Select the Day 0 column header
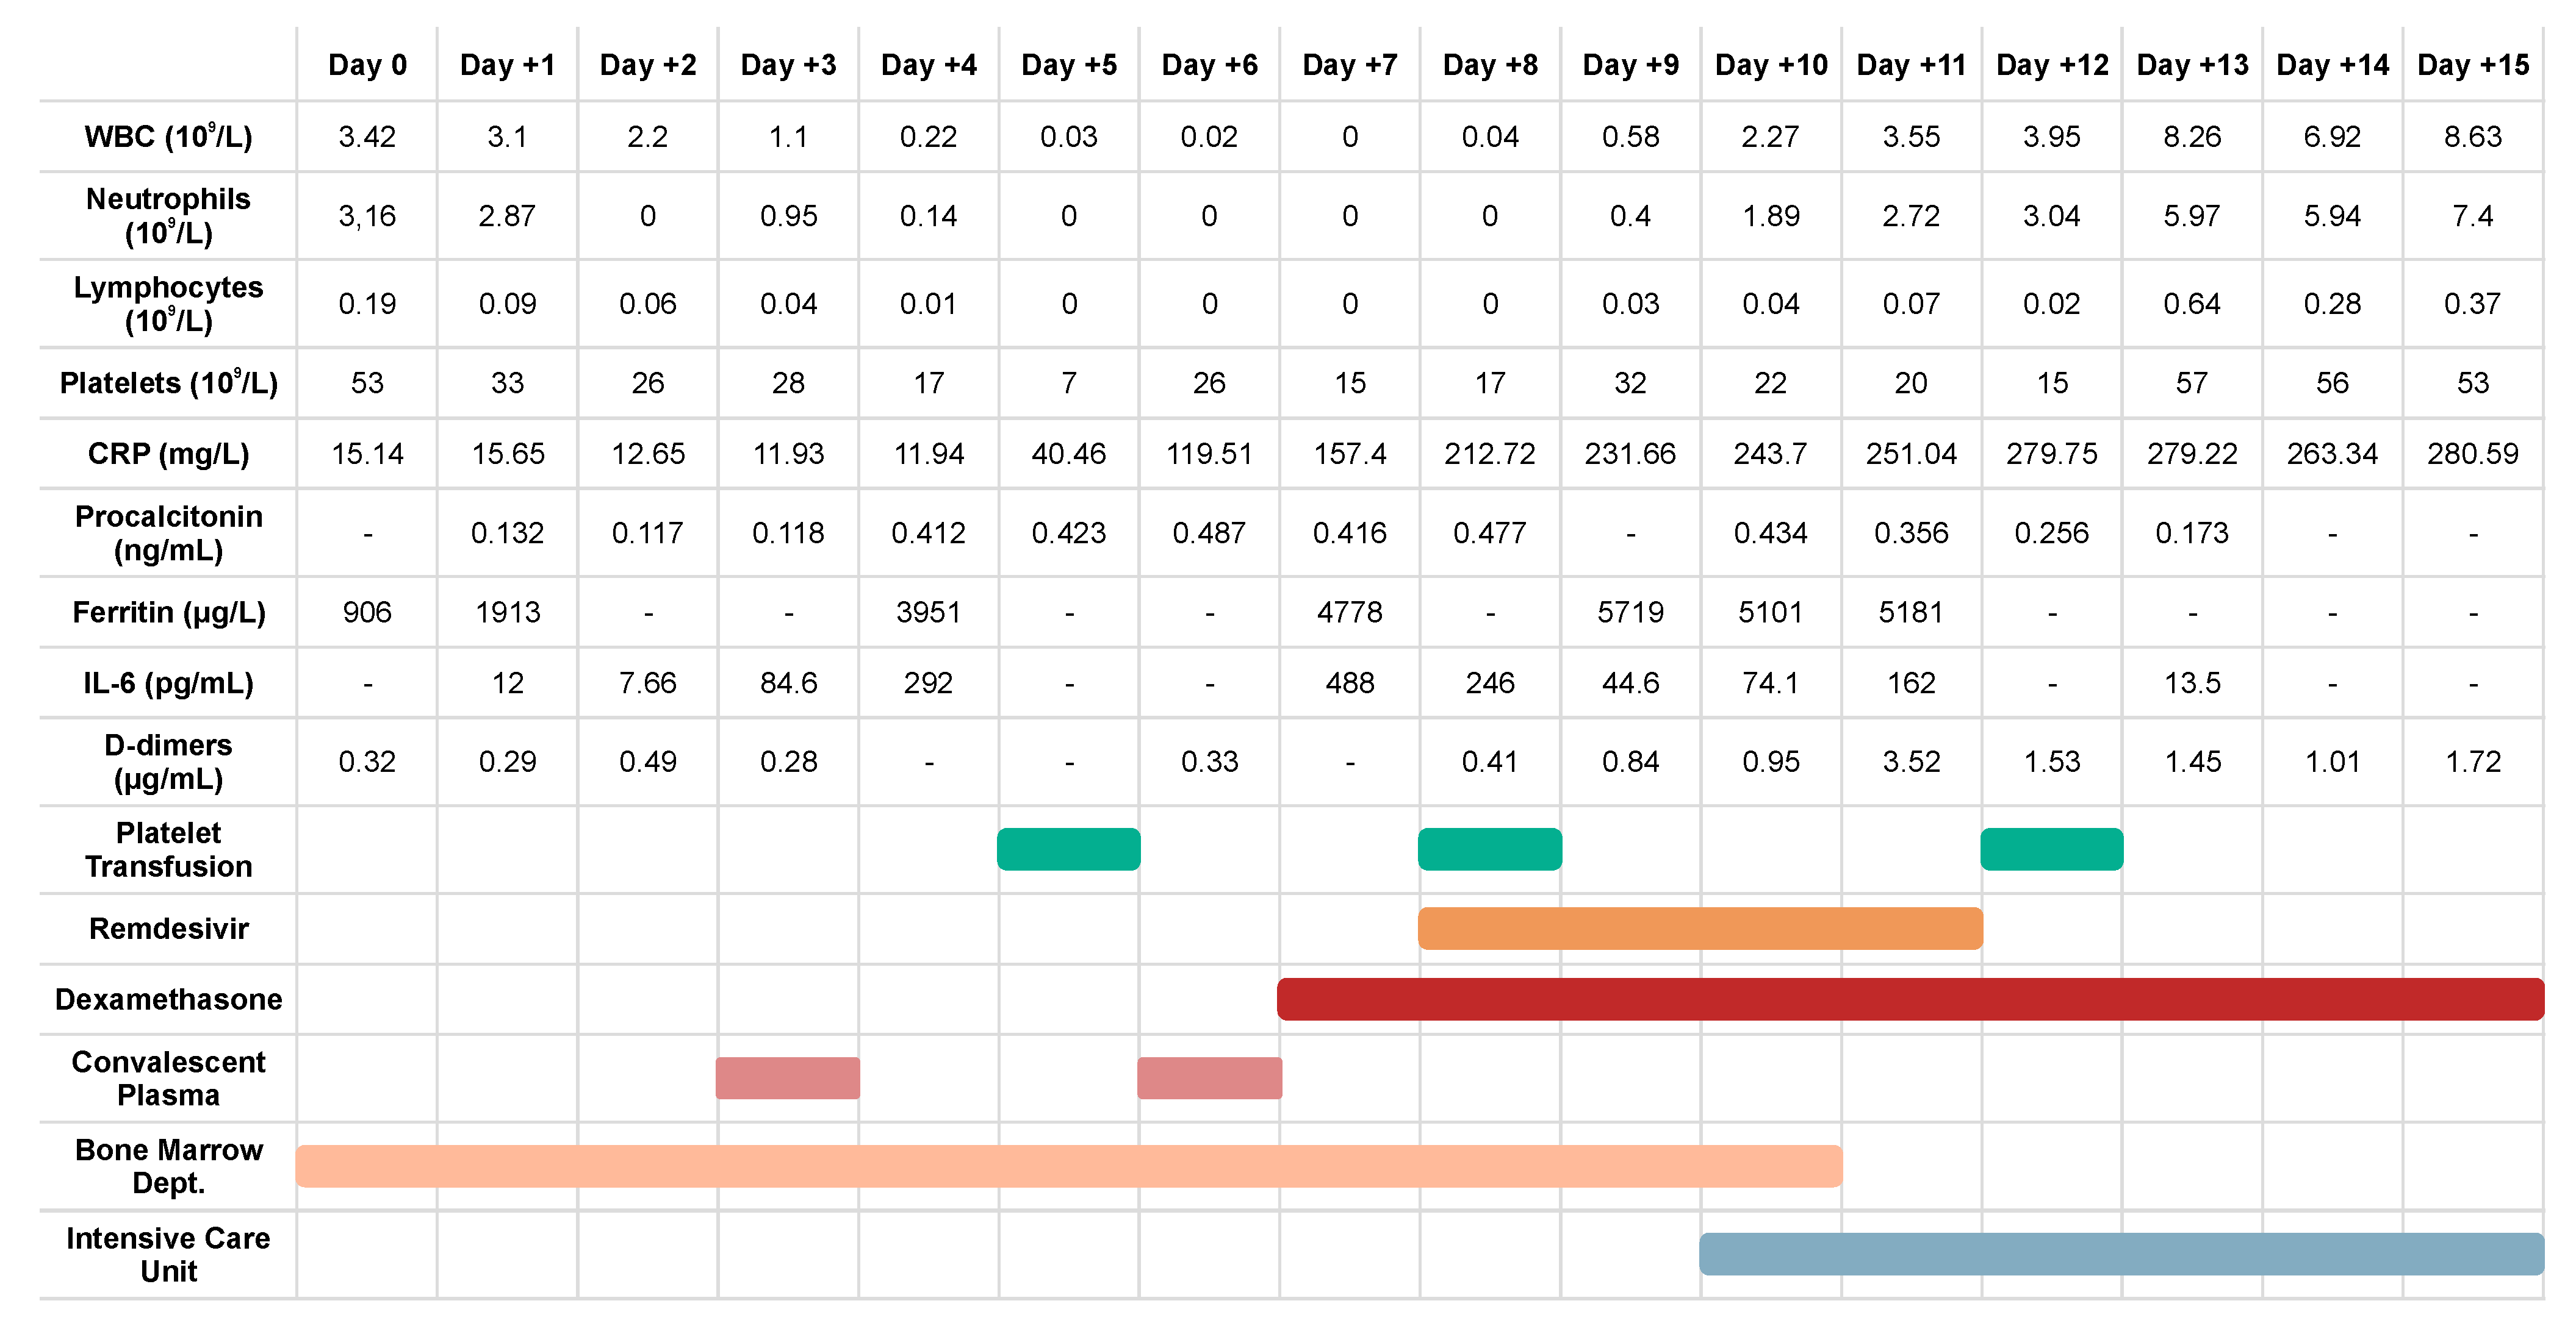The height and width of the screenshot is (1334, 2576). pos(367,65)
